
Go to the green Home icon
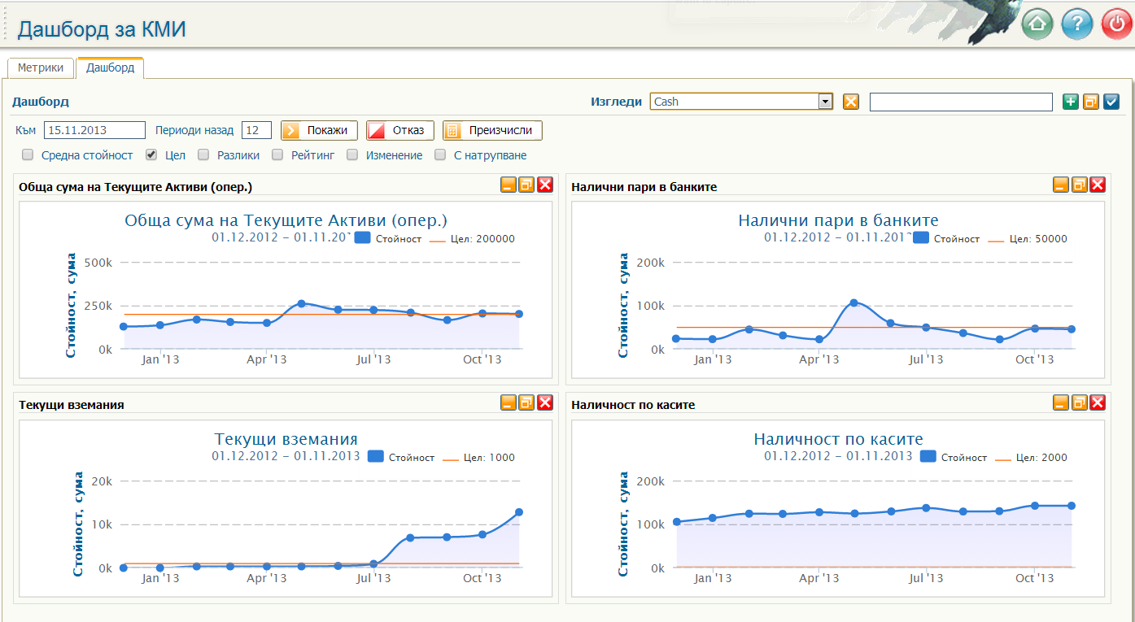coord(1037,24)
